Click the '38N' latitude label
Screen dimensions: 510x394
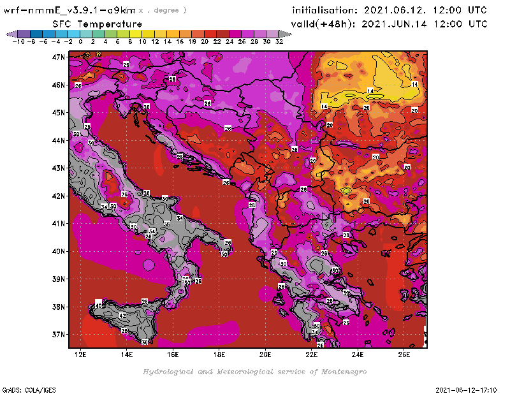(x=59, y=307)
